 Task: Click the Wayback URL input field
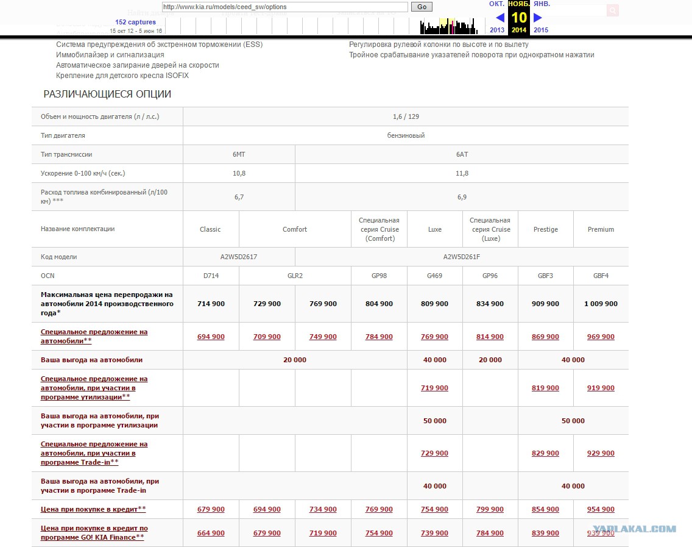click(x=284, y=7)
